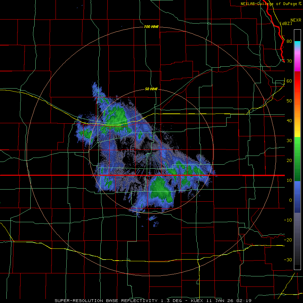Viewport: 303px width, 303px height.
Task: Click the 50 value on the dBZ scale
Action: click(x=289, y=101)
